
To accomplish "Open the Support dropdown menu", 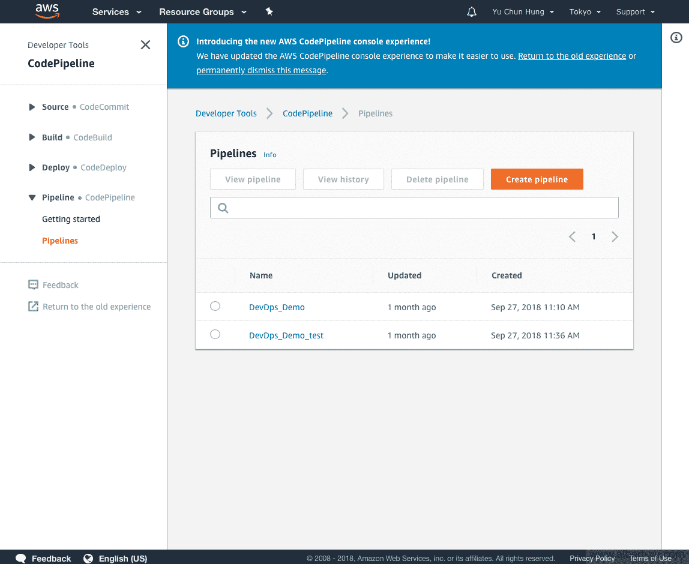I will coord(636,12).
